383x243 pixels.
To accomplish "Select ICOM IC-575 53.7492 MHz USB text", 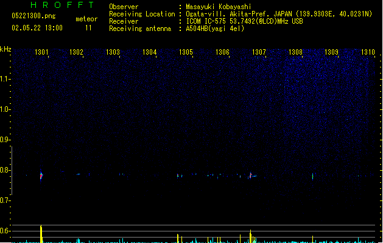I will [245, 21].
